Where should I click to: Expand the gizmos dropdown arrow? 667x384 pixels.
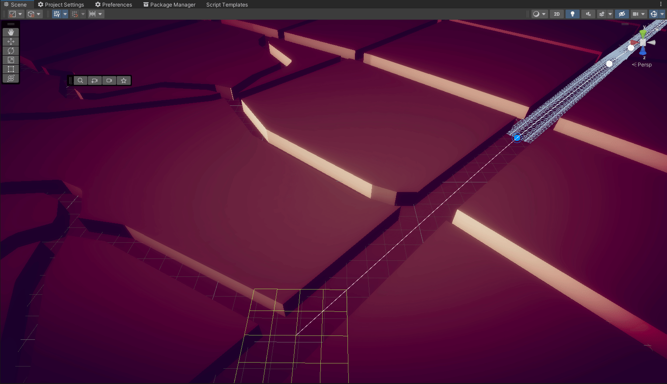(x=662, y=14)
